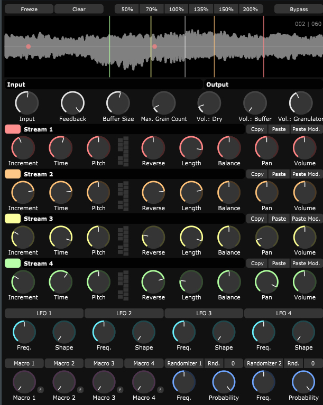Click the Macro 3 edit 'E' icon
The width and height of the screenshot is (323, 405).
pos(119,390)
